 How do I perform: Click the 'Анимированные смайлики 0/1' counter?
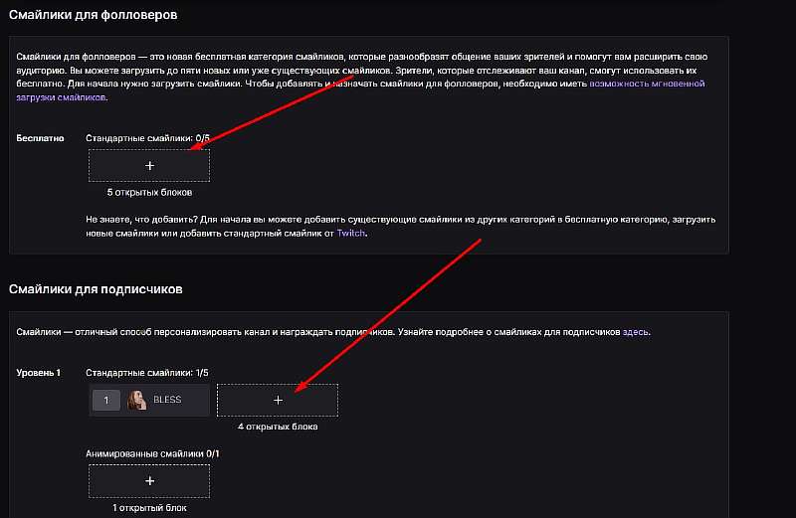point(153,454)
